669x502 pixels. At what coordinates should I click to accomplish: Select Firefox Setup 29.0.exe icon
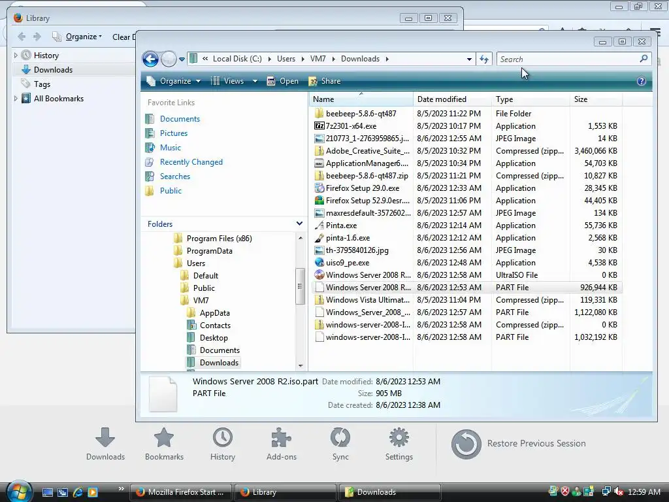tap(319, 188)
